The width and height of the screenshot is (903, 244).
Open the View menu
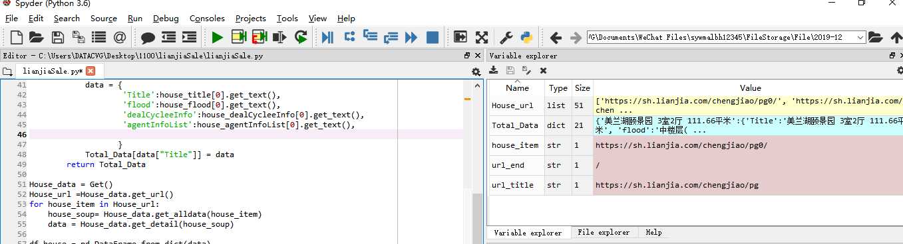pos(318,18)
